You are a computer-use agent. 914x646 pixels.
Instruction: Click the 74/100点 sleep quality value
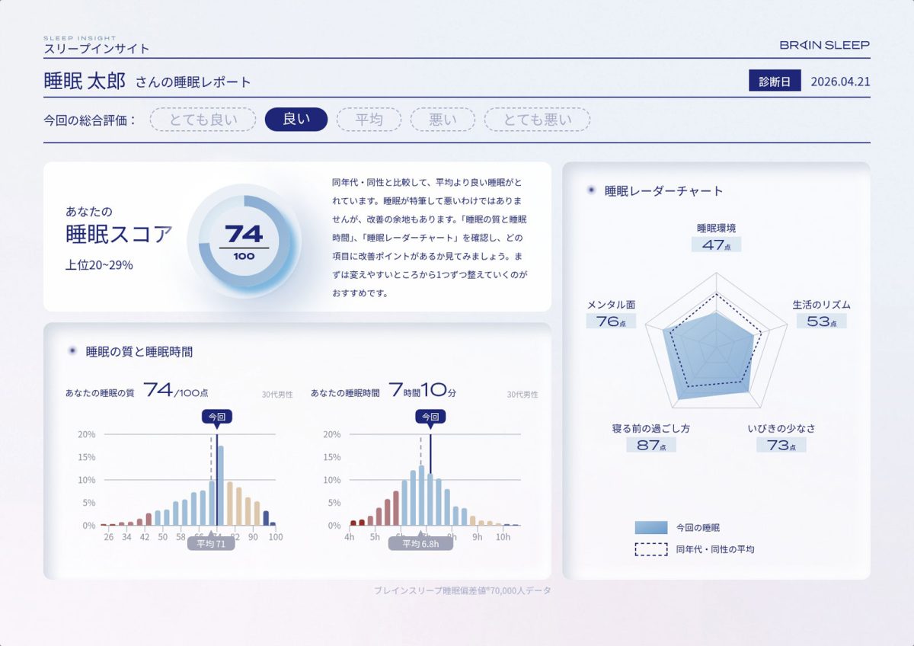click(176, 391)
